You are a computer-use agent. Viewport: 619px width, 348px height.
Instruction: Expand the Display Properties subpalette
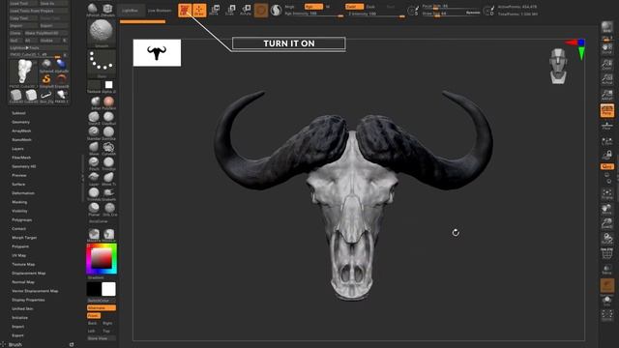click(x=28, y=300)
